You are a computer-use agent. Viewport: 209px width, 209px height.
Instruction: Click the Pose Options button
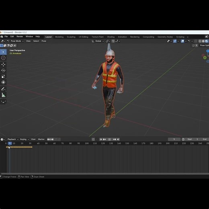click(204, 45)
